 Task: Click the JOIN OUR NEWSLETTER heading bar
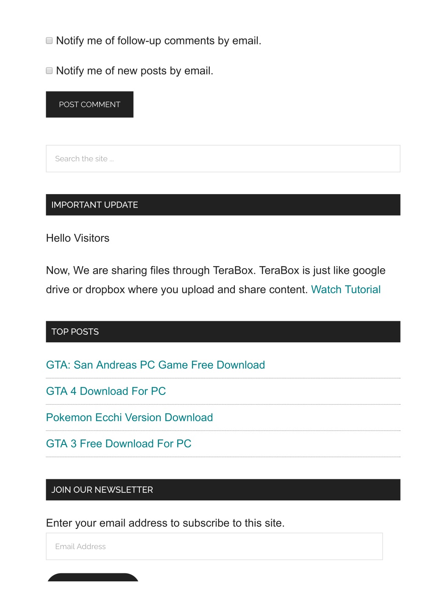point(223,490)
